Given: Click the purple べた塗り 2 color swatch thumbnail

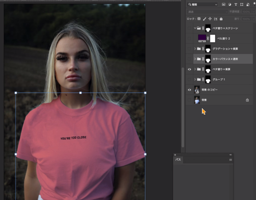Looking at the screenshot, I should point(202,38).
